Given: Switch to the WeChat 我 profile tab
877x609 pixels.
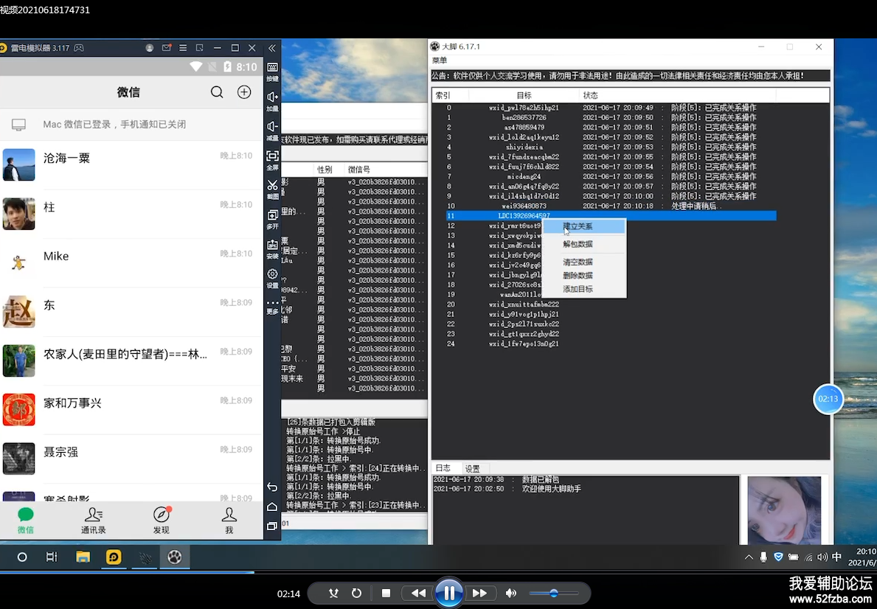Looking at the screenshot, I should (229, 520).
